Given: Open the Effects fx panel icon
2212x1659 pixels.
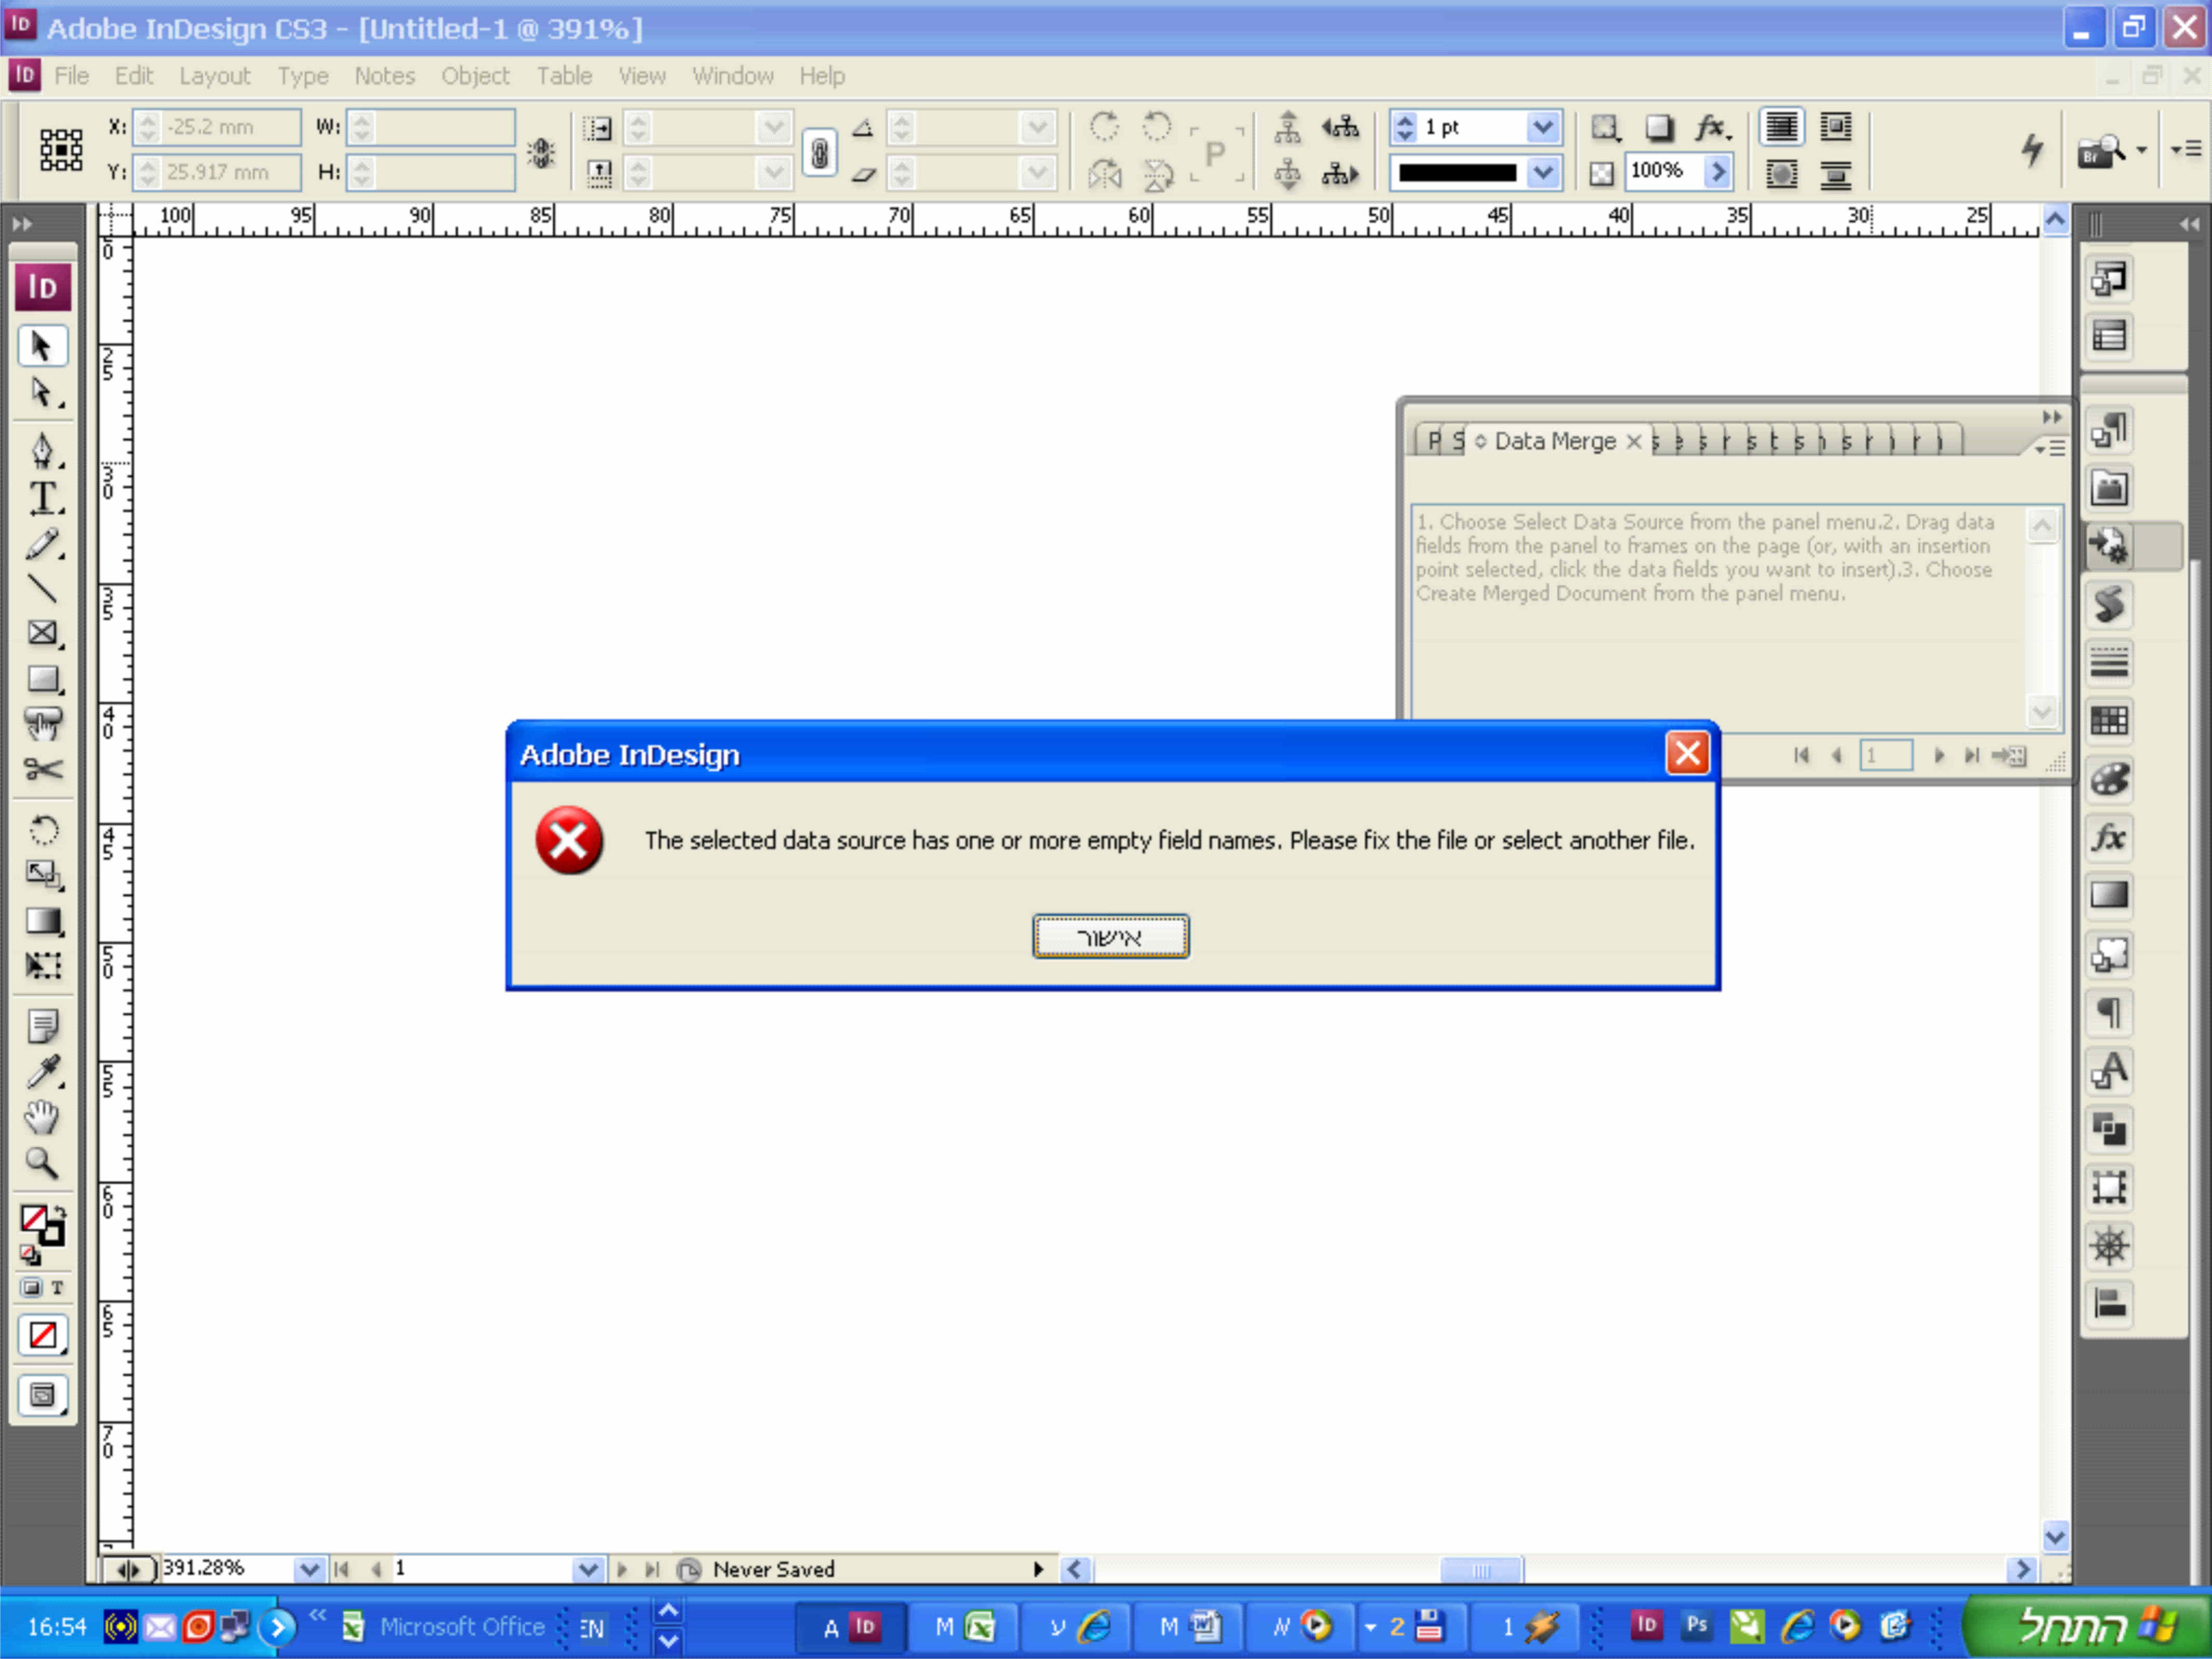Looking at the screenshot, I should [2109, 837].
